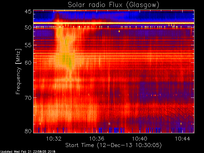
Task: Click the isolated yellow-green dot near 51 MHz
Action: pyautogui.click(x=119, y=31)
